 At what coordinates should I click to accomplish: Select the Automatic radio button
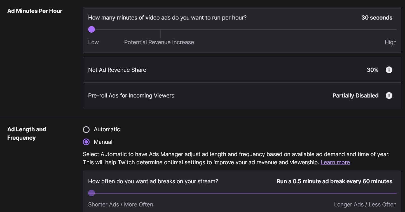pyautogui.click(x=86, y=130)
